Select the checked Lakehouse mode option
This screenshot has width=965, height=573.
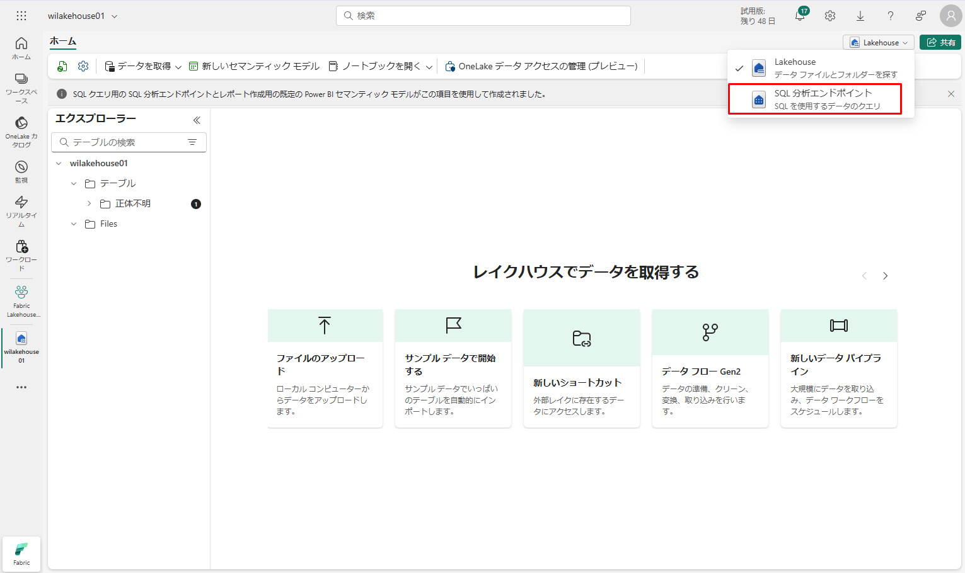click(821, 68)
